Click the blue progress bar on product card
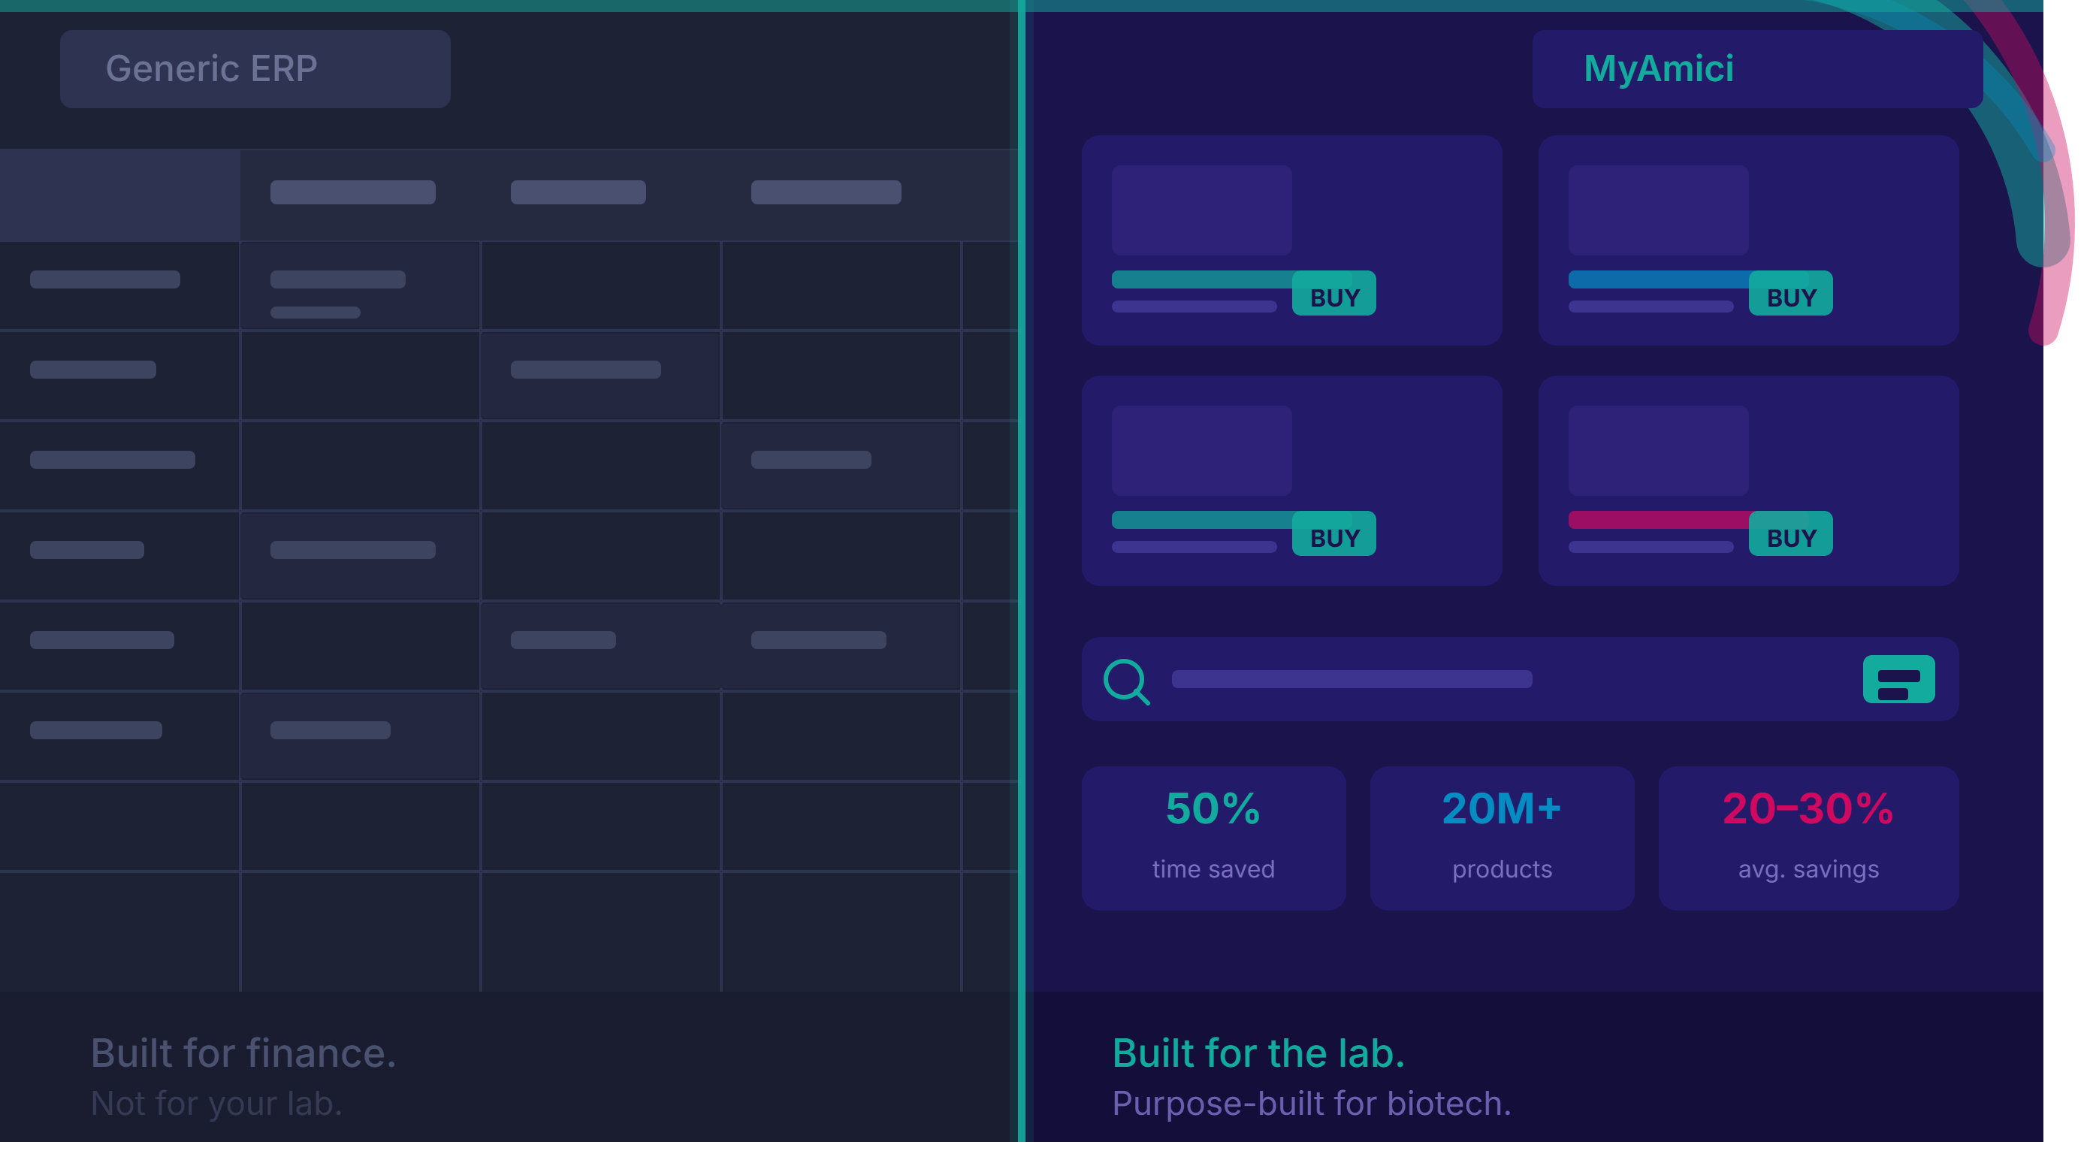Screen dimensions: 2090x1172 (x=1658, y=279)
